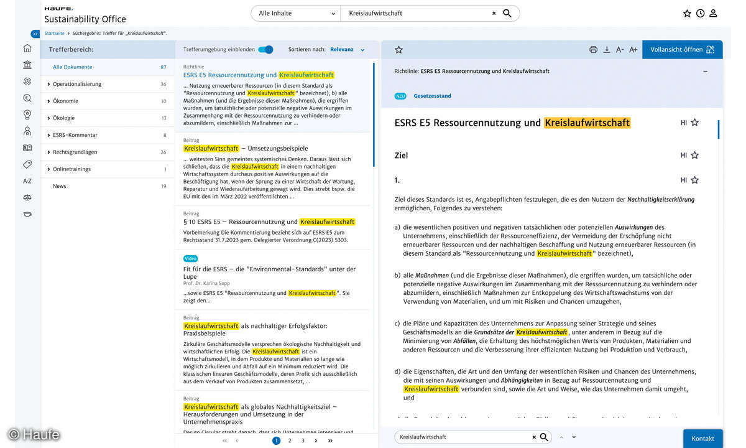Click the scales of justice sidebar icon
The width and height of the screenshot is (746, 448).
coord(27,198)
